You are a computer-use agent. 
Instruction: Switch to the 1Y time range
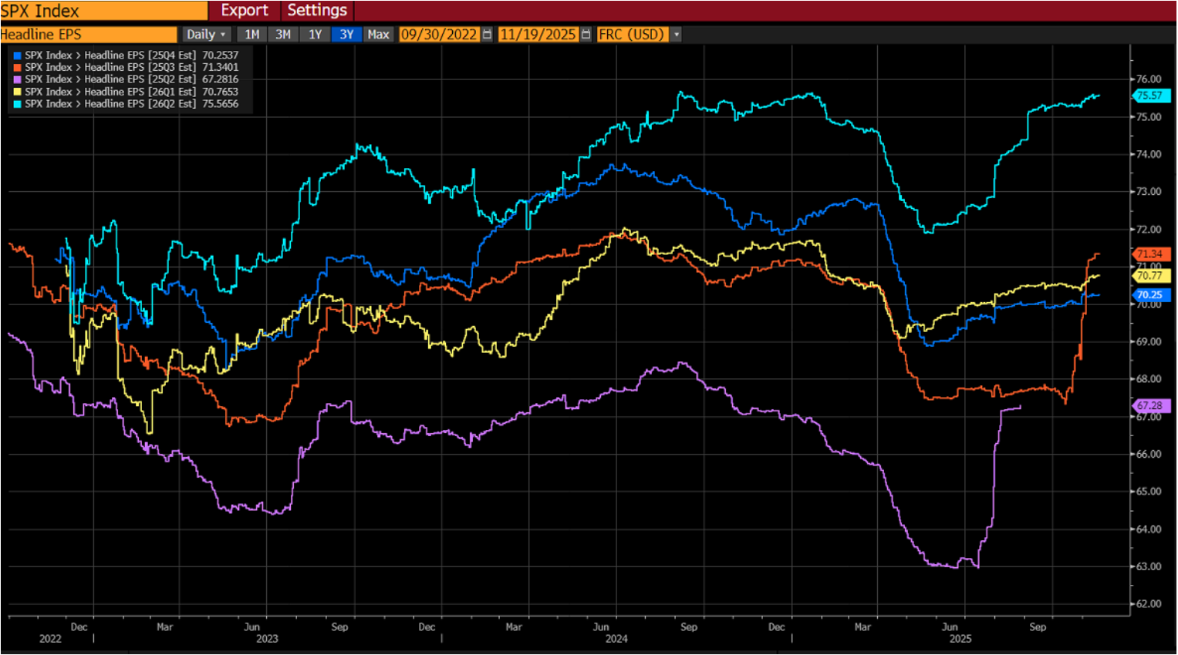pyautogui.click(x=315, y=35)
